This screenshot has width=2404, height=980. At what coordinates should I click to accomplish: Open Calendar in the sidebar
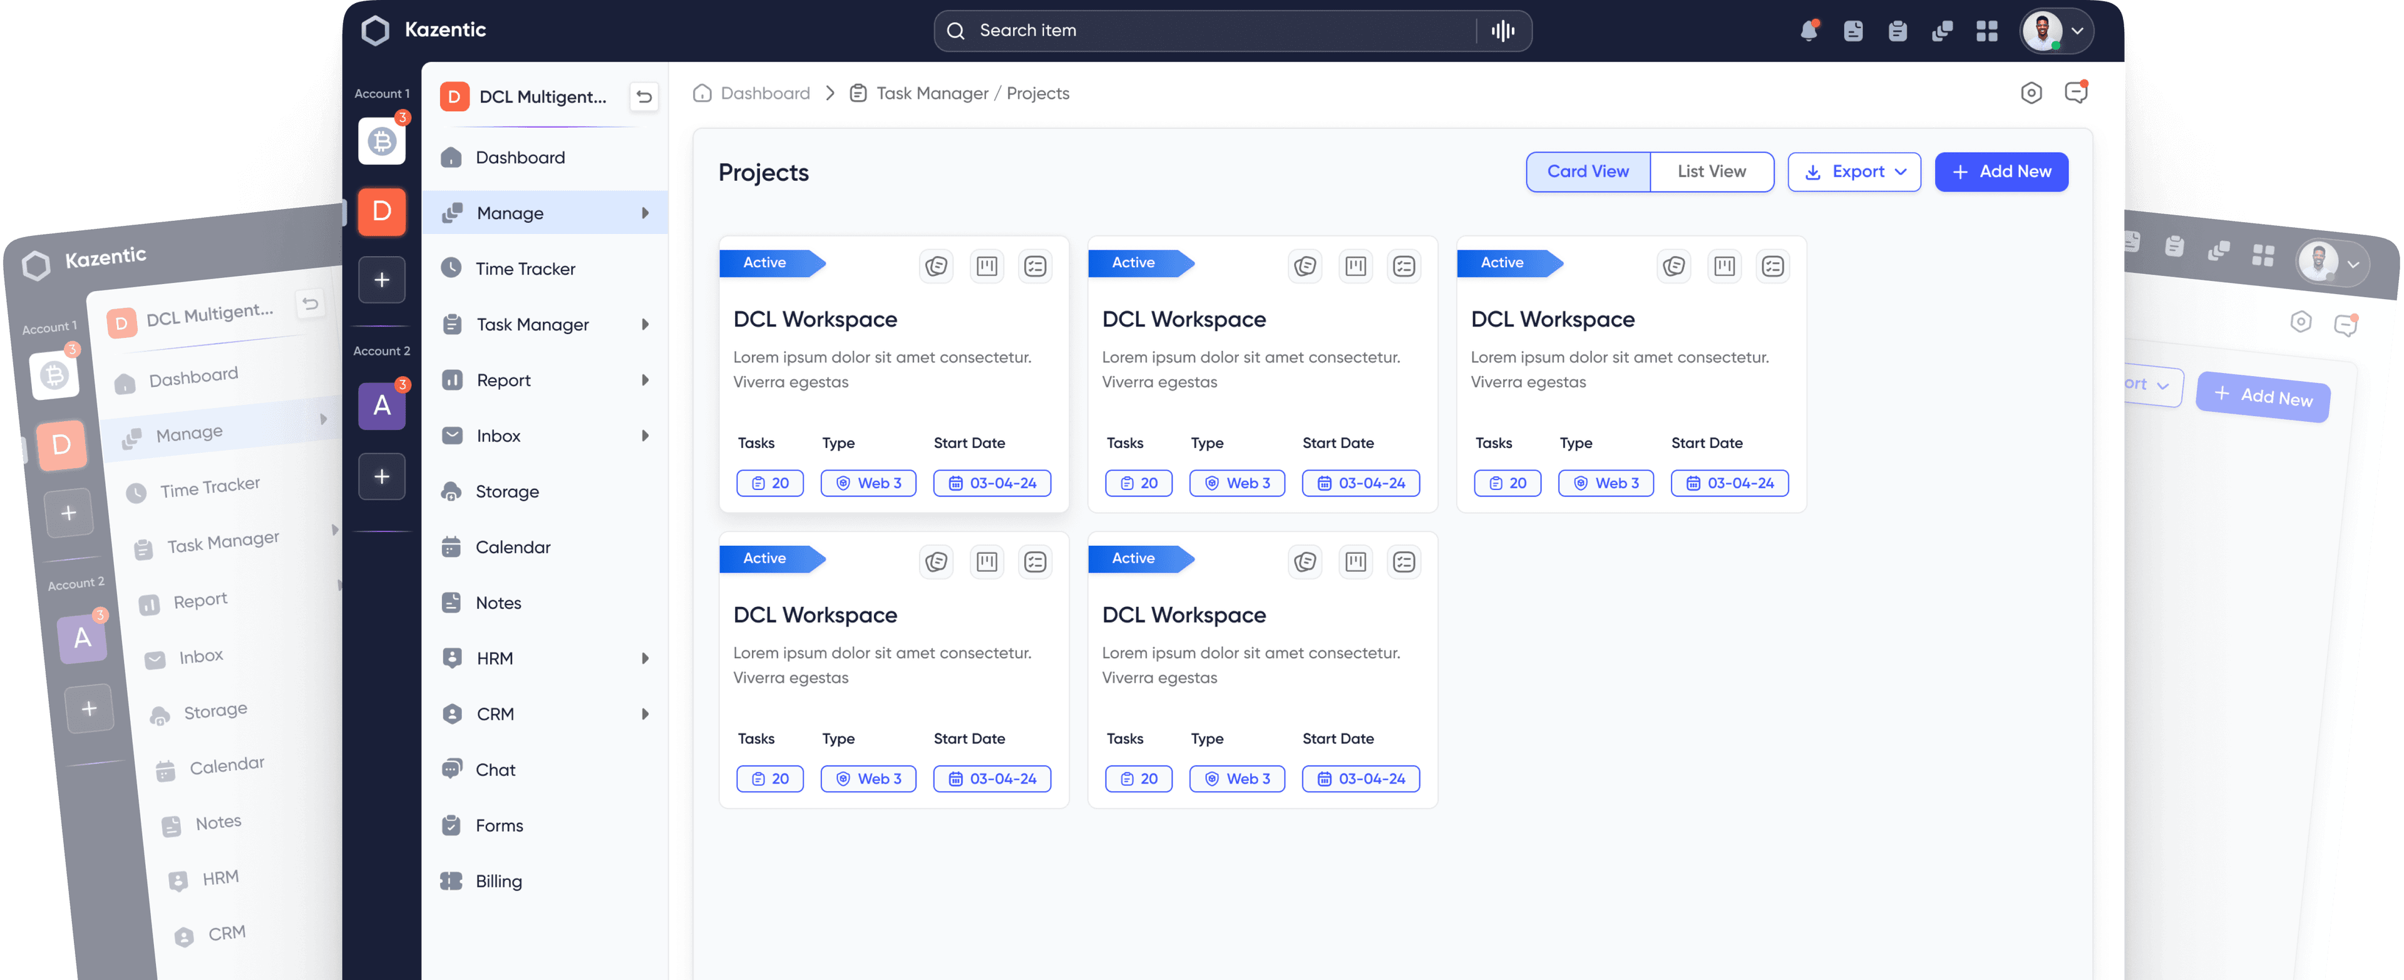(x=545, y=548)
